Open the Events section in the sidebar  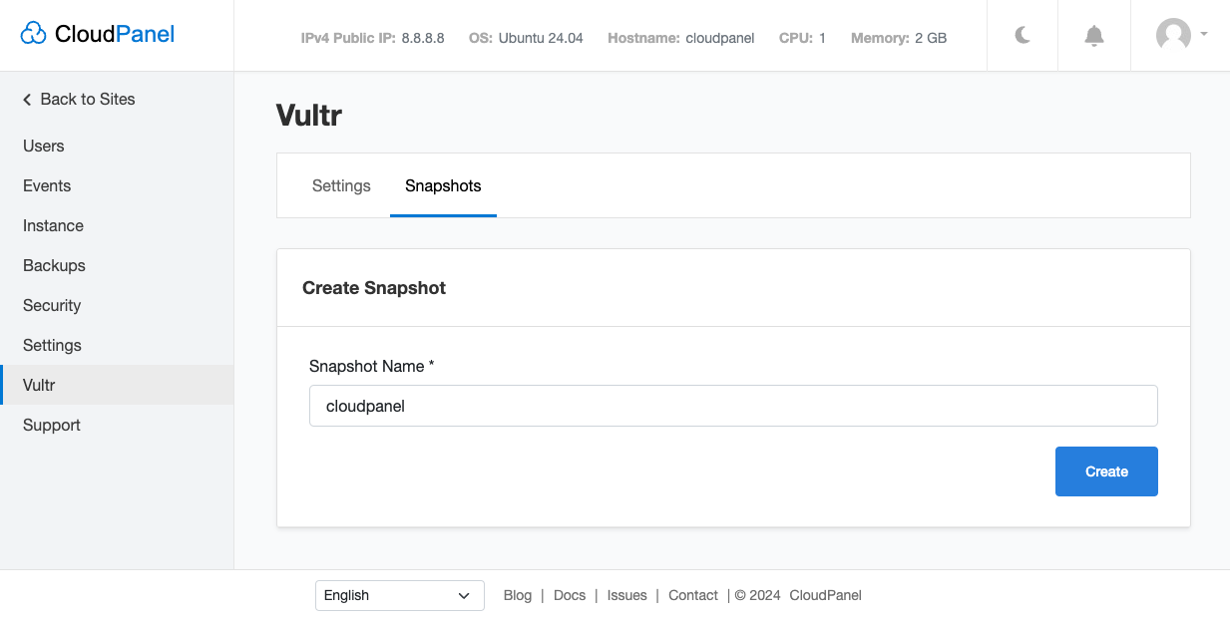click(47, 185)
